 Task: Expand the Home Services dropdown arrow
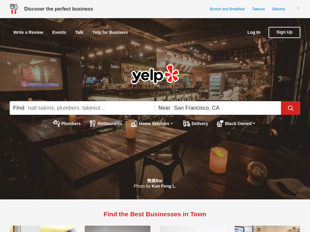pyautogui.click(x=172, y=124)
